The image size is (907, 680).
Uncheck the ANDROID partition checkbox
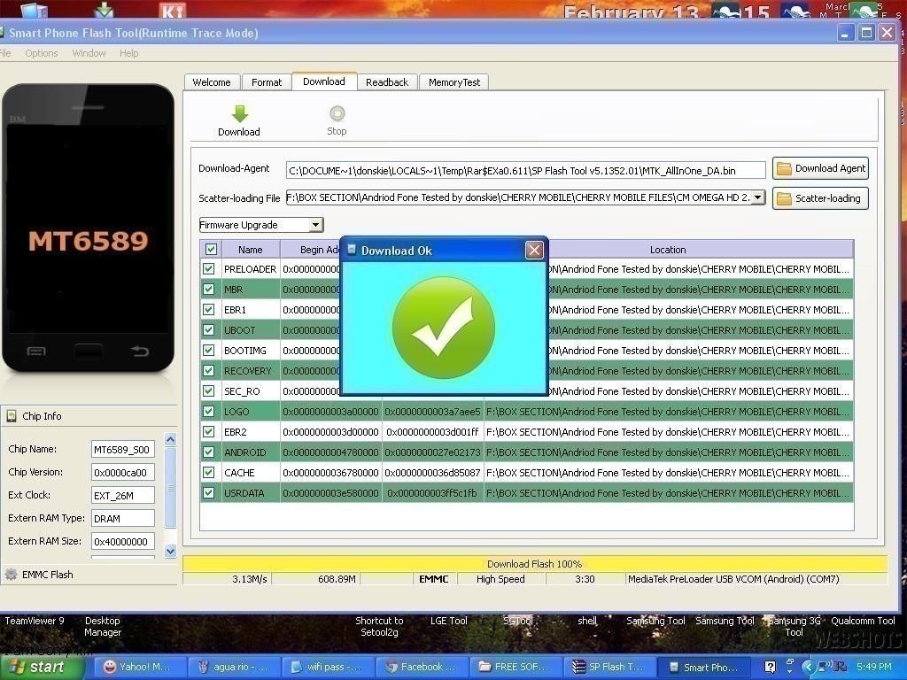(x=209, y=452)
